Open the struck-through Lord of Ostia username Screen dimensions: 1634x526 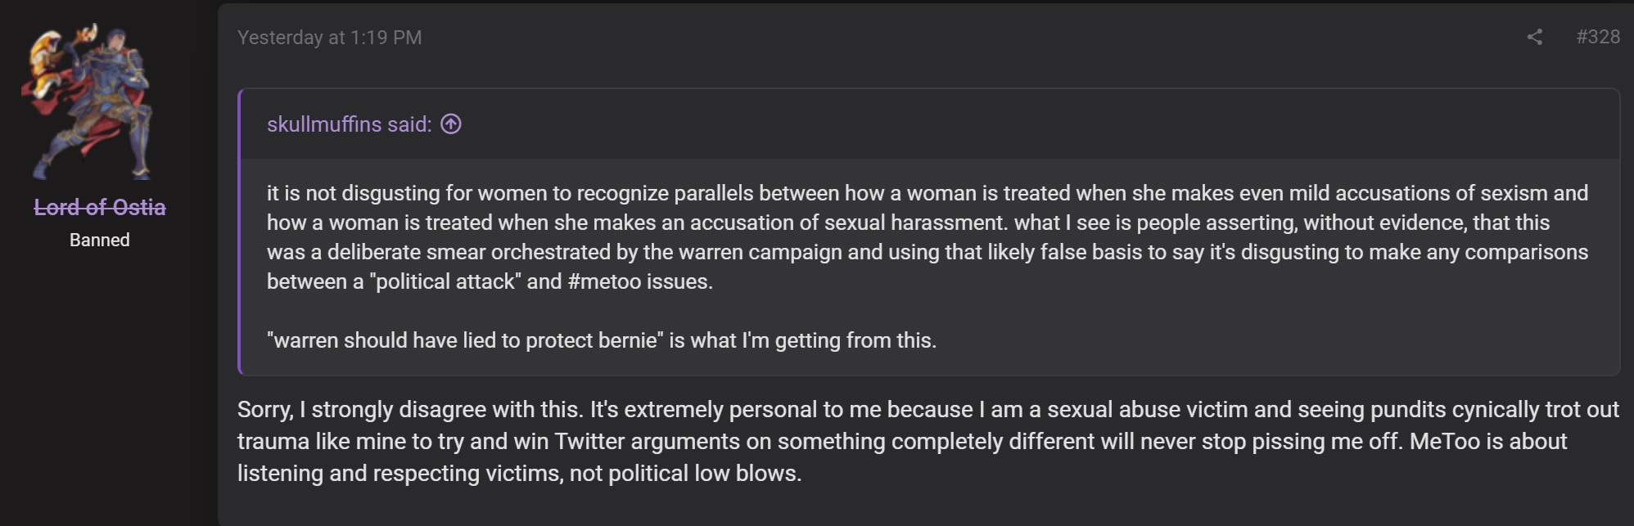(x=100, y=208)
